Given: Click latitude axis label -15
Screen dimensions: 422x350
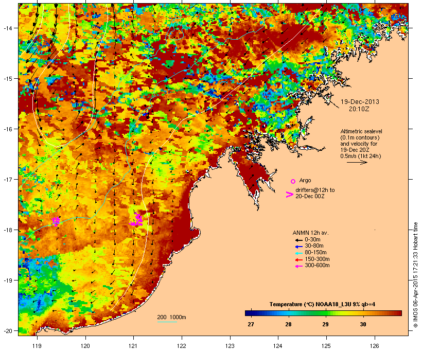Looking at the screenshot, I should click(7, 79).
